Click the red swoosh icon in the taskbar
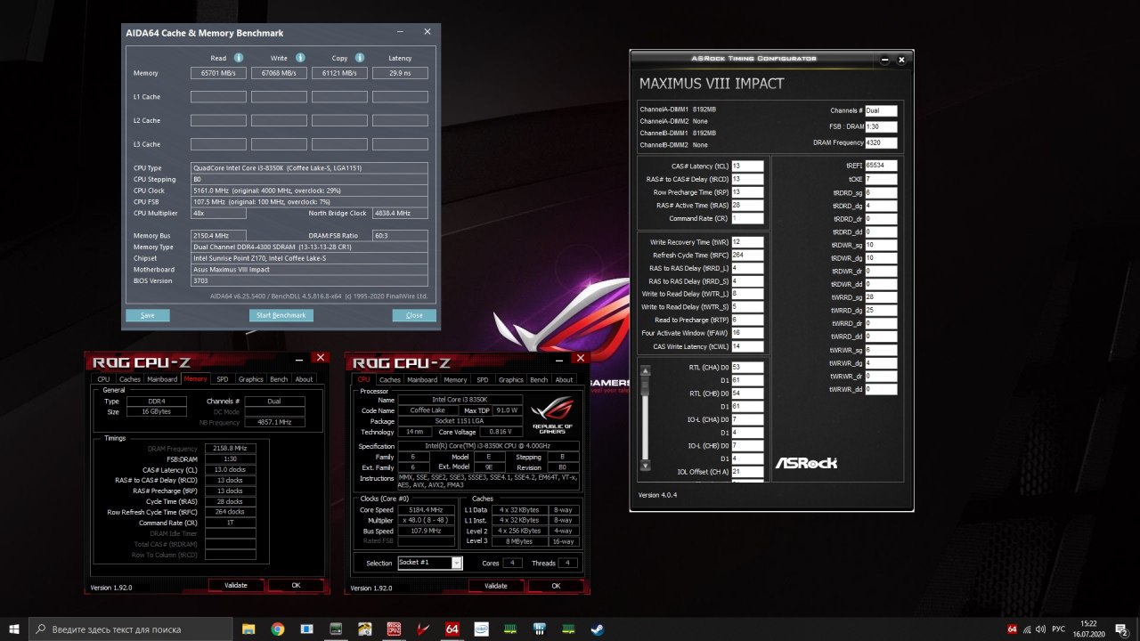The width and height of the screenshot is (1140, 641). pos(423,629)
